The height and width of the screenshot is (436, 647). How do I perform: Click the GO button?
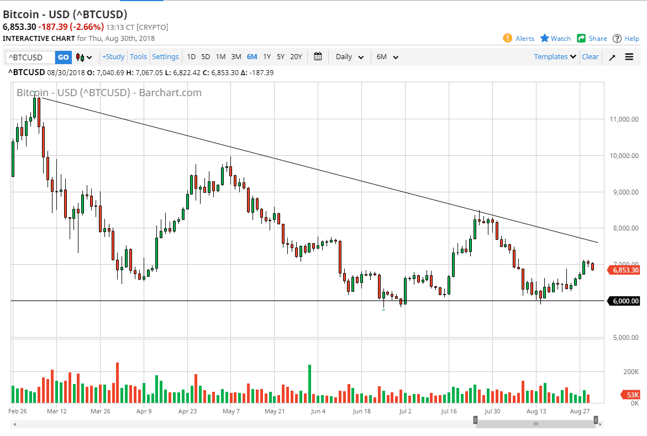click(62, 57)
